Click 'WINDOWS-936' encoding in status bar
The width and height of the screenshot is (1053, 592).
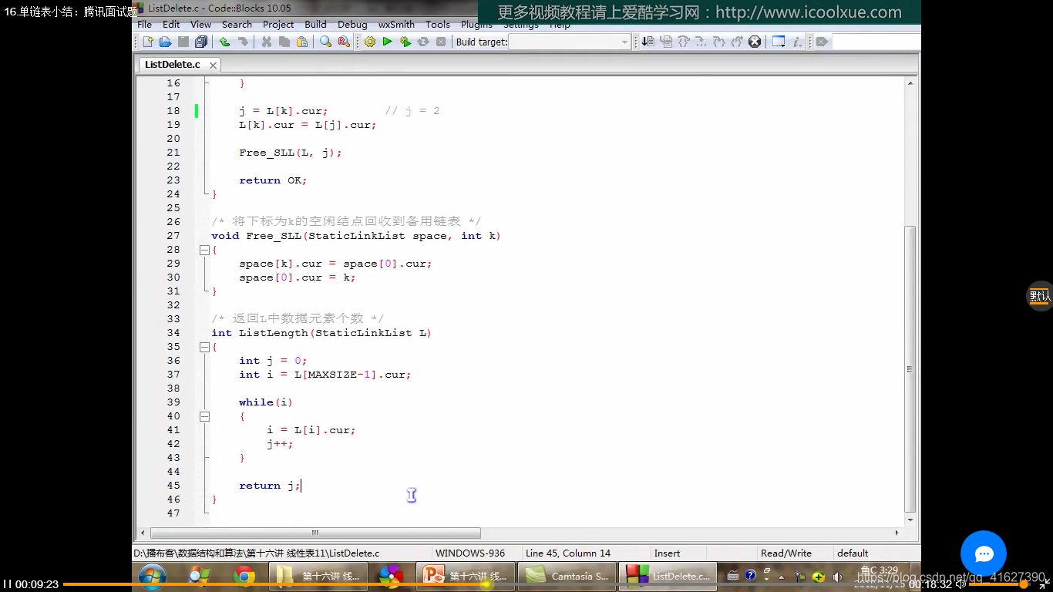(x=470, y=553)
